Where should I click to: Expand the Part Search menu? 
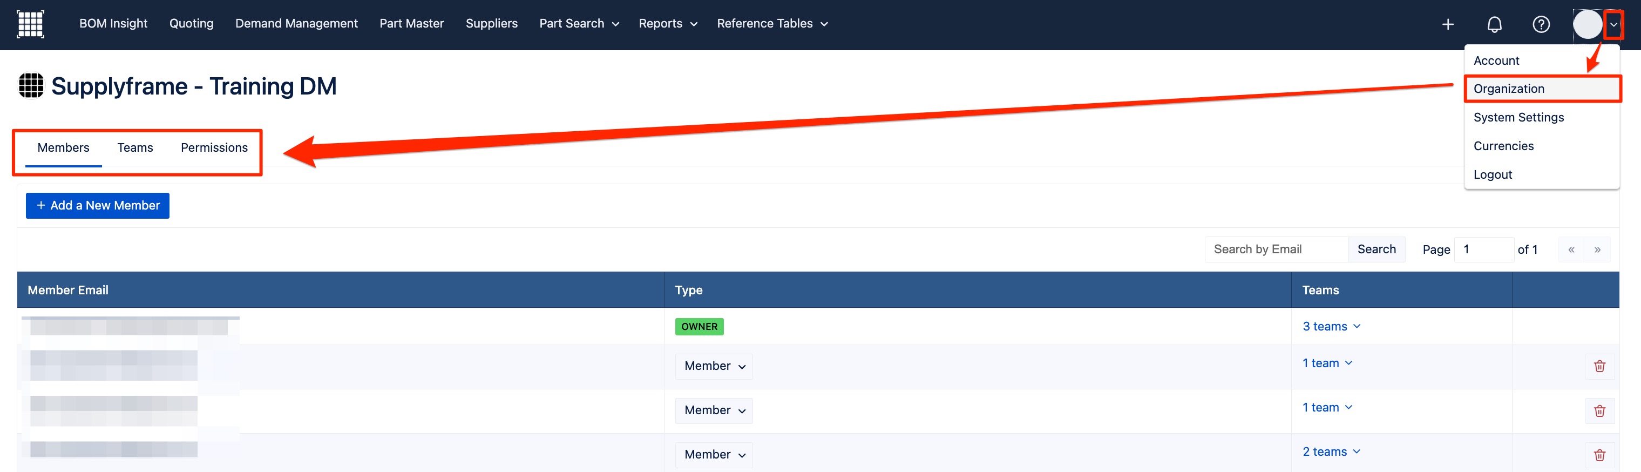click(x=579, y=24)
